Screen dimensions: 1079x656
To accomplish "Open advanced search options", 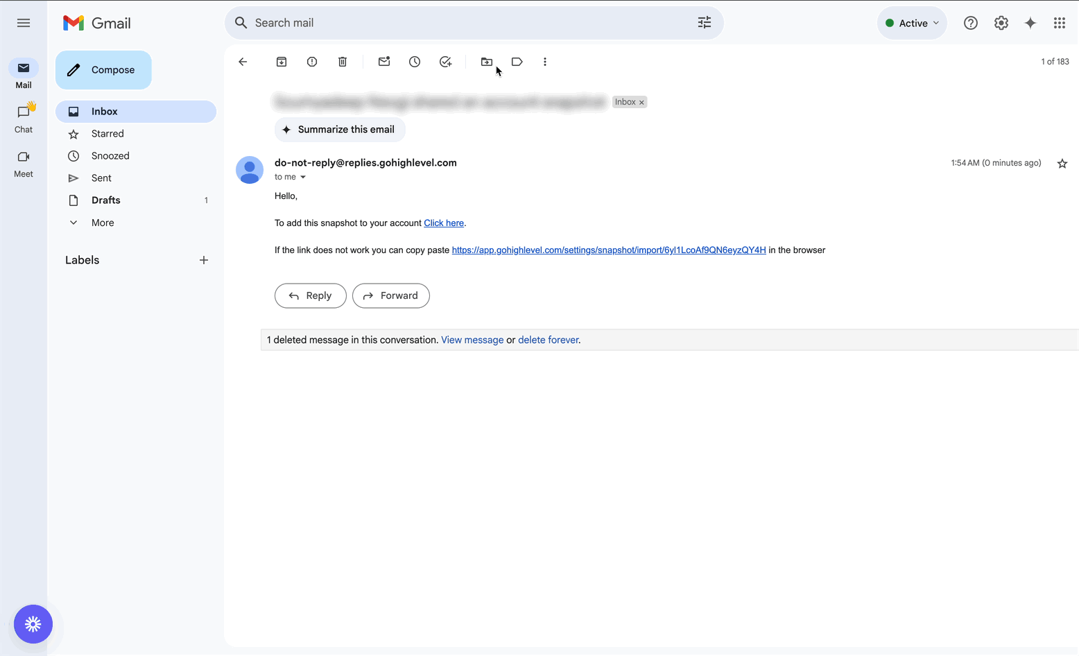I will click(705, 23).
